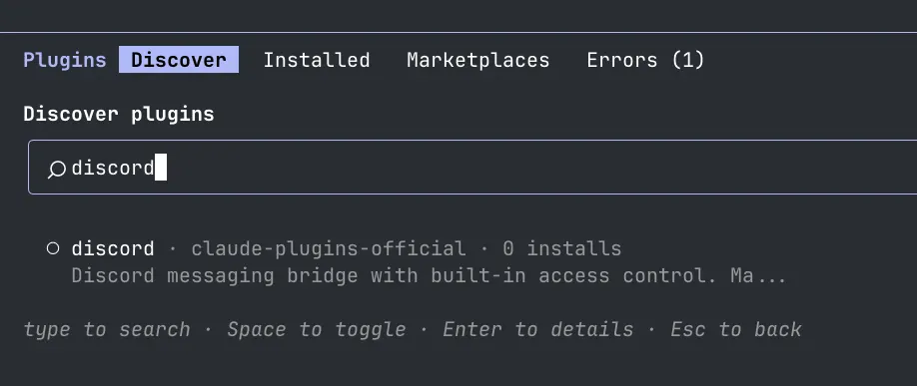View the Errors (1) tab

(x=645, y=60)
